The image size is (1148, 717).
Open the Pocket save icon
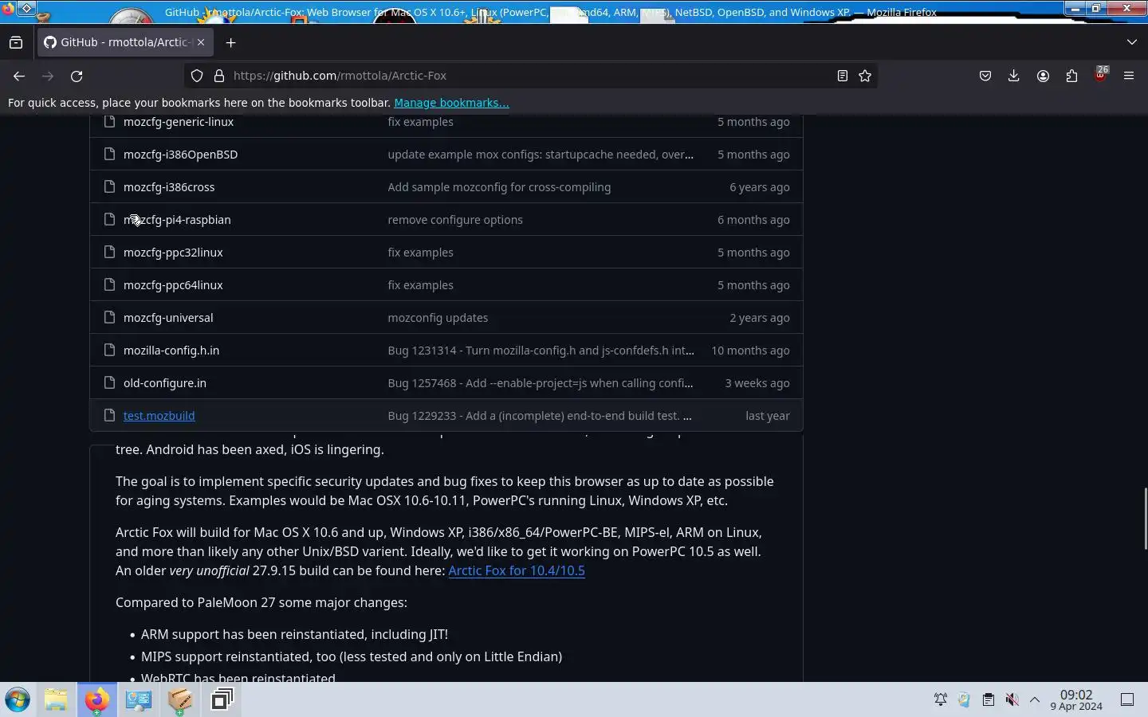pos(985,76)
